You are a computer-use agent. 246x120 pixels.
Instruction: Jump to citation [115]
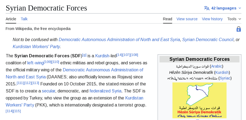coord(17,111)
